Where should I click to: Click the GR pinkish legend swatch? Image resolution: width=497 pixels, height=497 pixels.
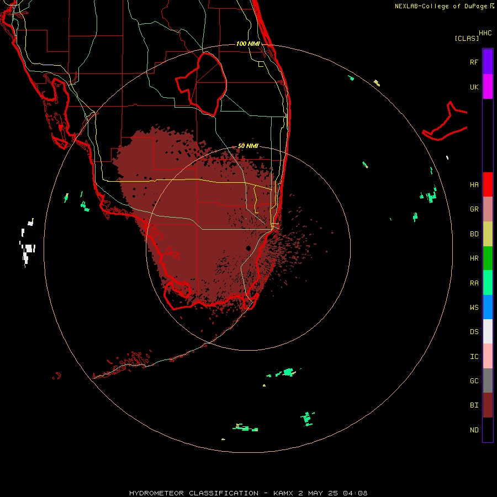pyautogui.click(x=488, y=209)
